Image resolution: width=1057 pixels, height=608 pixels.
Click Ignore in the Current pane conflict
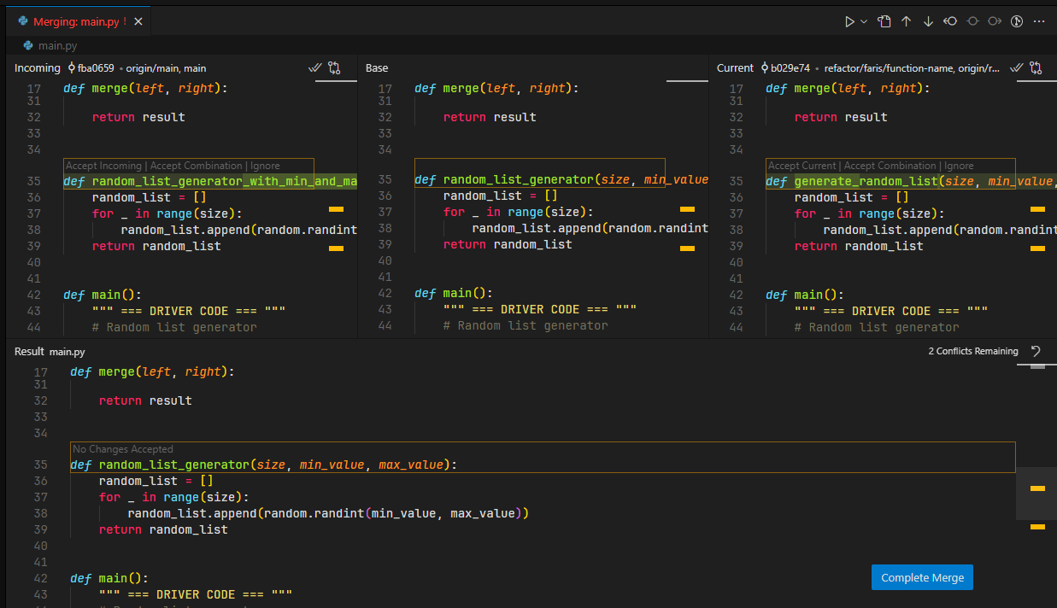point(959,166)
